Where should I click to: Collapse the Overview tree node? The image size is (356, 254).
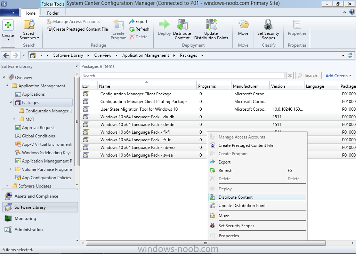tap(3, 77)
